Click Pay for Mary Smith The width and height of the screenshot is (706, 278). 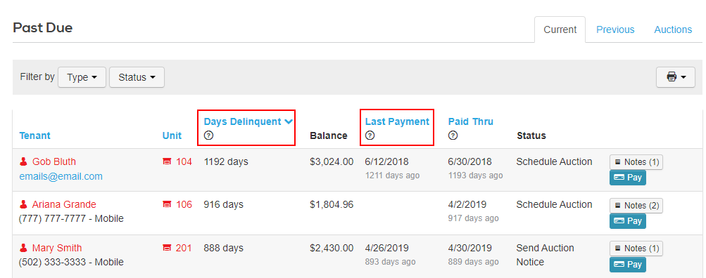click(628, 265)
